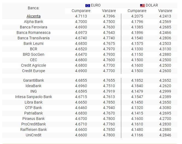The width and height of the screenshot is (182, 144).
Task: Click the Raiffeisen Bank name
Action: 34,130
